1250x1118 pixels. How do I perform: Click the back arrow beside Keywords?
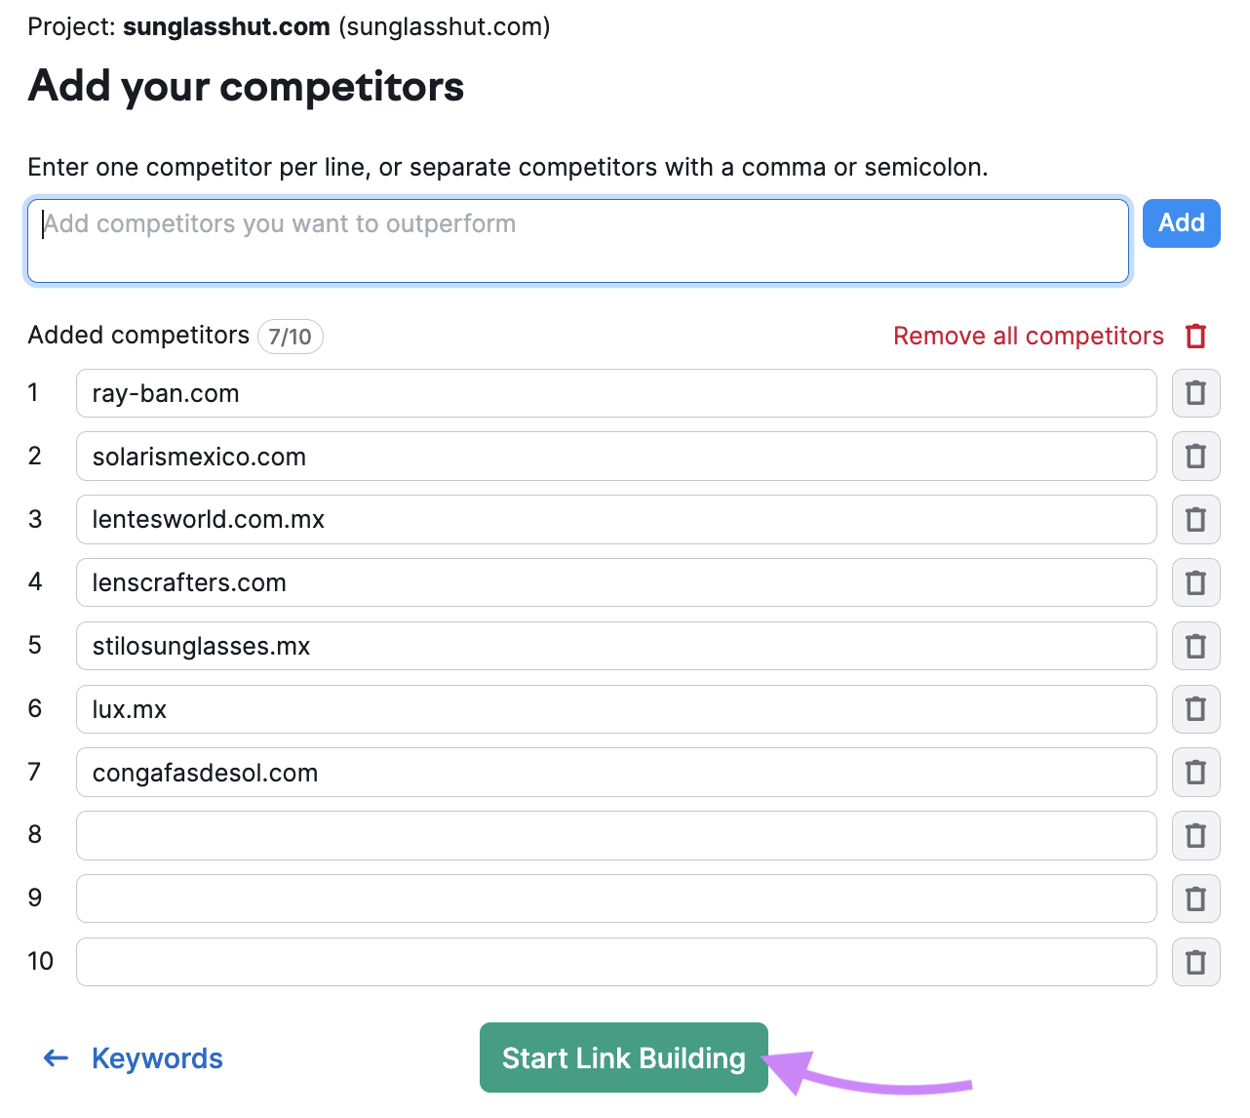[x=55, y=1058]
